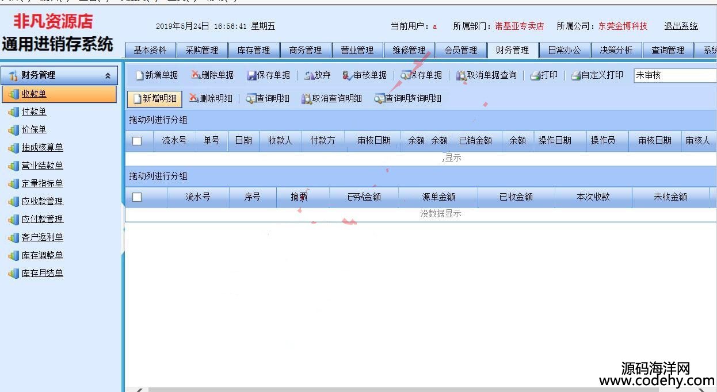Sort by the 日期 column header
The image size is (717, 392).
click(x=244, y=140)
